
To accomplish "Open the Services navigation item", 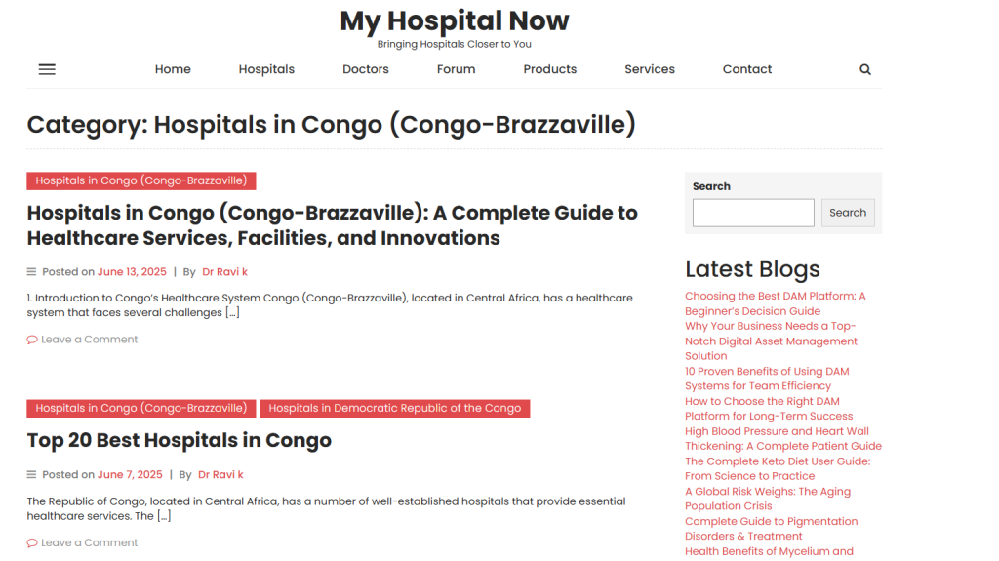I will coord(649,69).
